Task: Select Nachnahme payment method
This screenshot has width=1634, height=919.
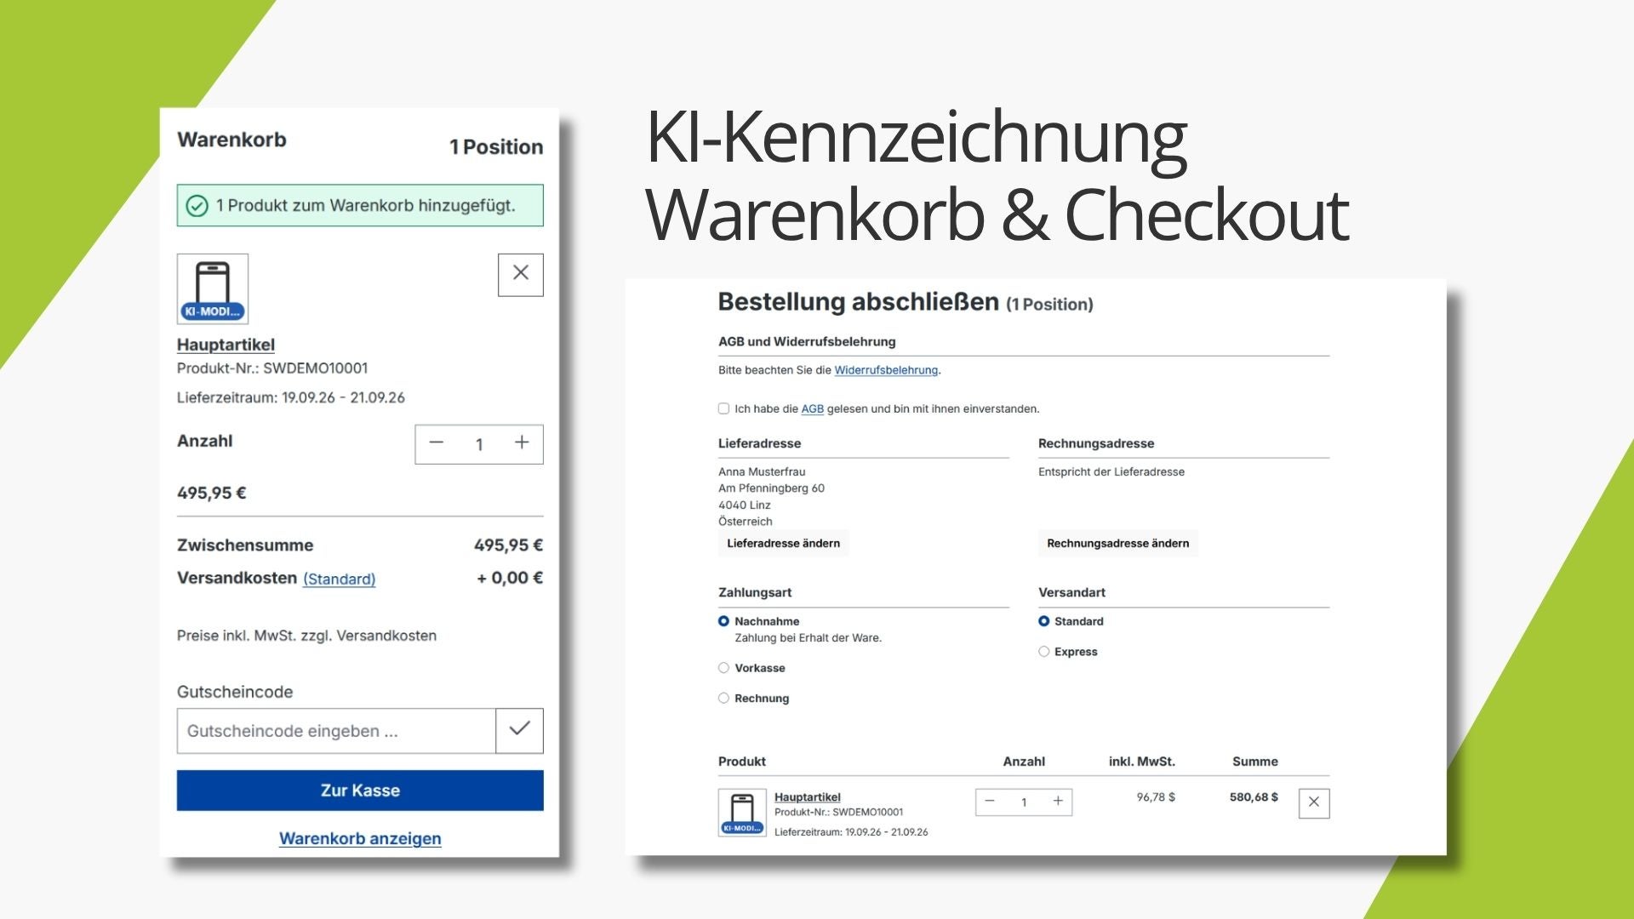Action: coord(723,621)
